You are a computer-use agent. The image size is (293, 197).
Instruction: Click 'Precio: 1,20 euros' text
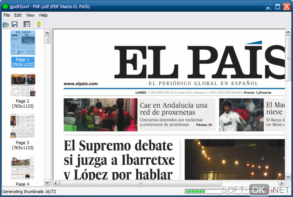257,92
